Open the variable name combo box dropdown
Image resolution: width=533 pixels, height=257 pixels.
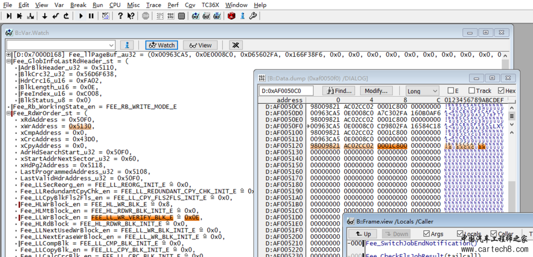(x=112, y=45)
